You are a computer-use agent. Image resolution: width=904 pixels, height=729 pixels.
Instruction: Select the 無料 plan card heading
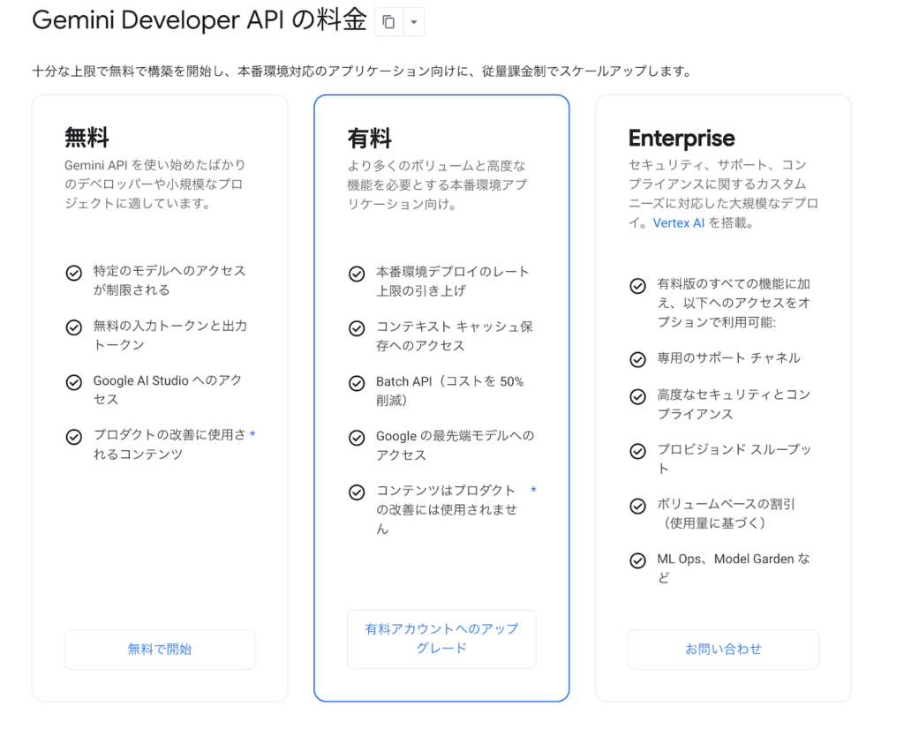[87, 138]
